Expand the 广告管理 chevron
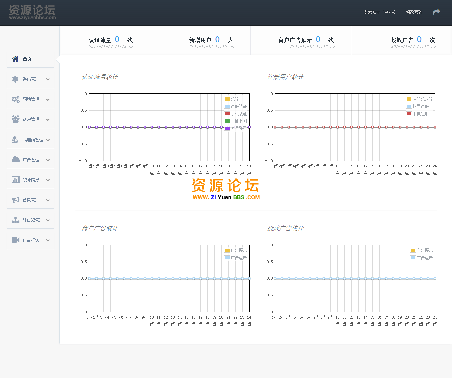Screen dimensions: 452x378 [x=48, y=160]
